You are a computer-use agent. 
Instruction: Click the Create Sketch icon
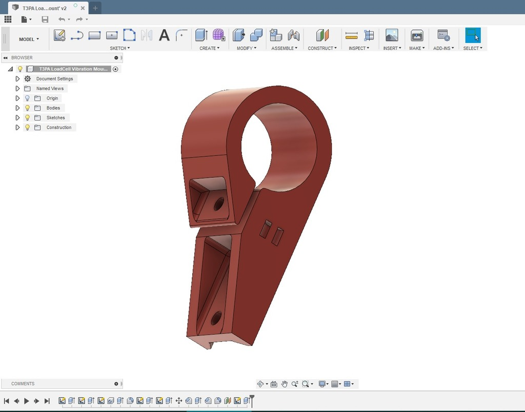tap(59, 35)
